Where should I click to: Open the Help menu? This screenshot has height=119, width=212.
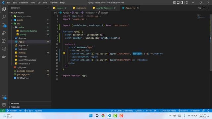click(x=62, y=3)
